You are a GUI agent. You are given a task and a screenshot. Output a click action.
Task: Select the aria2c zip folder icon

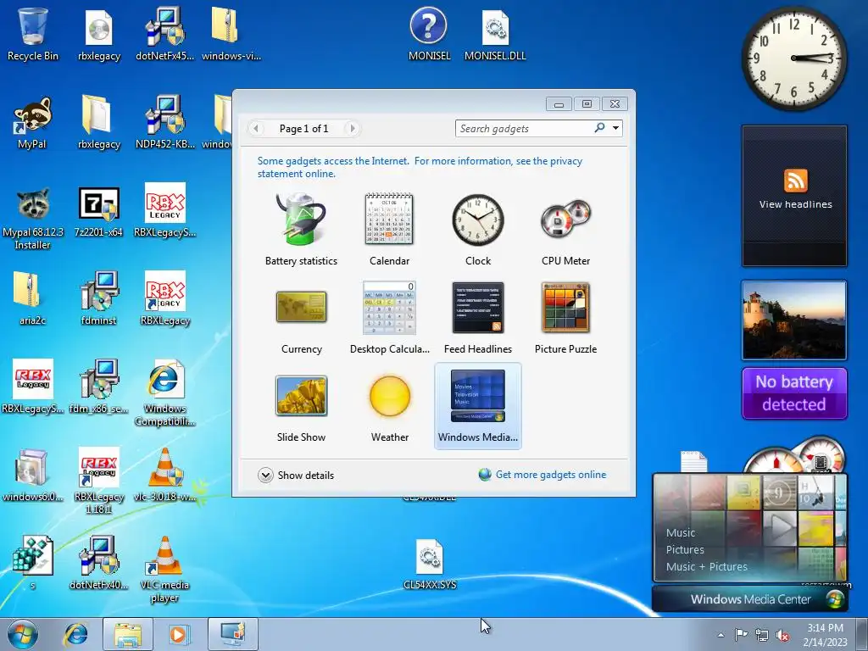32,299
